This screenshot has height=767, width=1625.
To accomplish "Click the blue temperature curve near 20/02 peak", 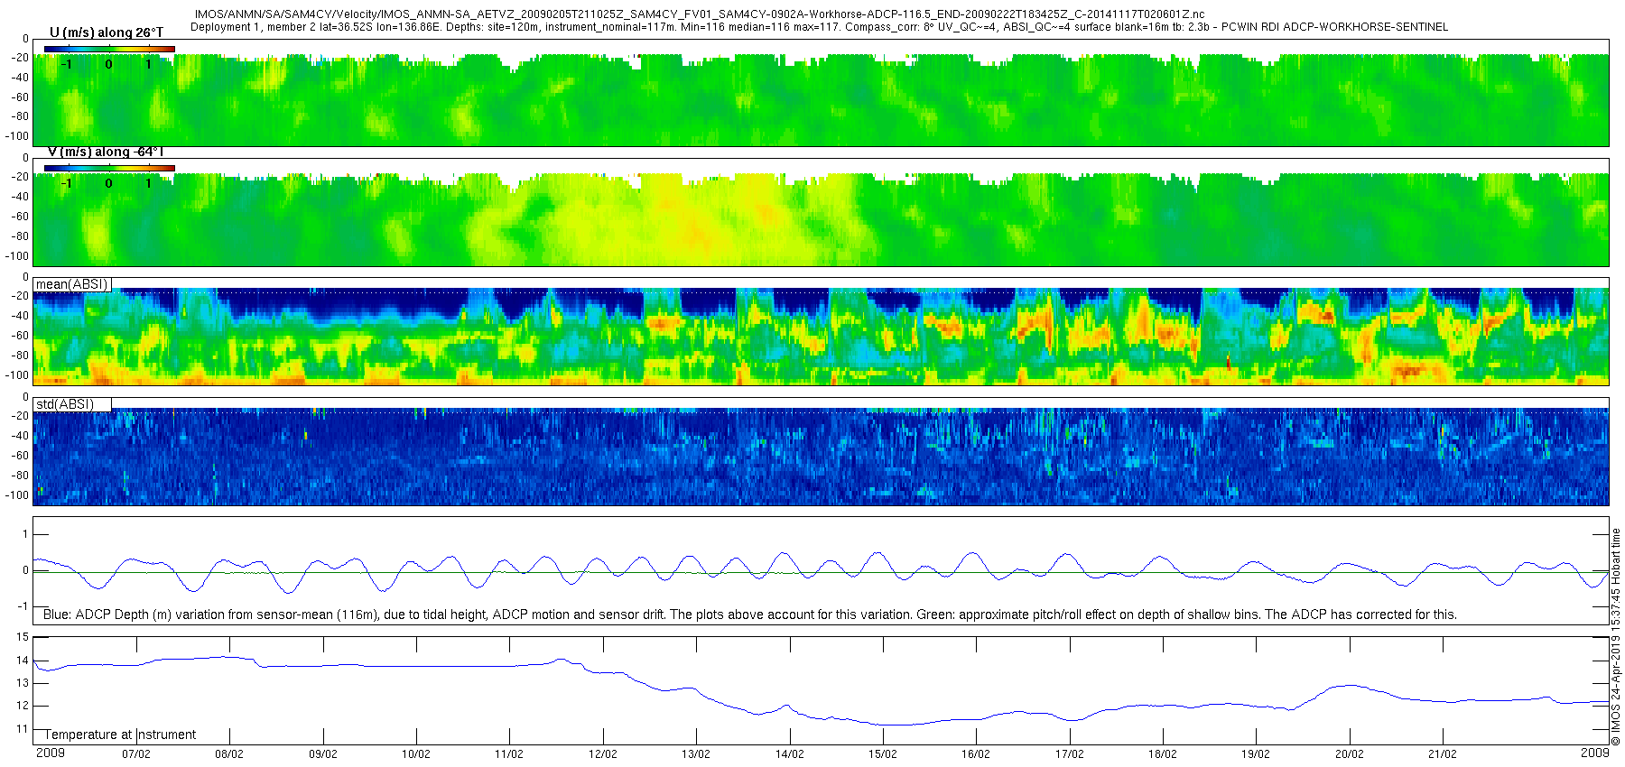I will pyautogui.click(x=1350, y=685).
